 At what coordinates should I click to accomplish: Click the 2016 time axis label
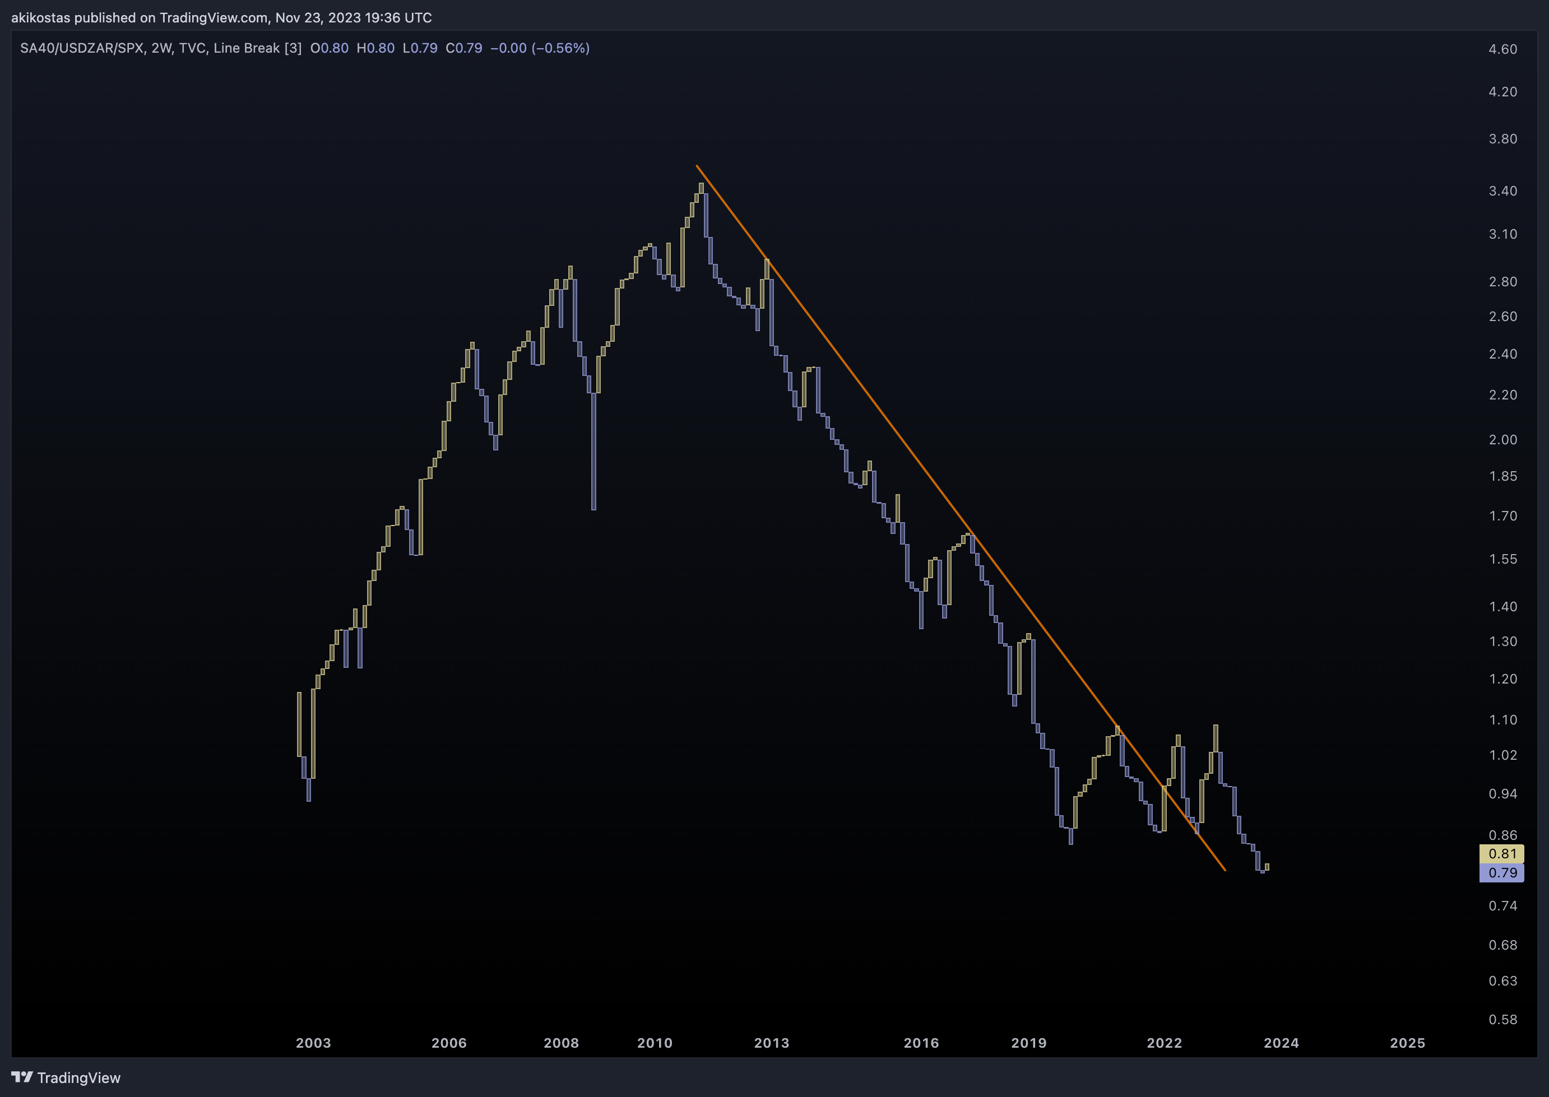point(921,1043)
